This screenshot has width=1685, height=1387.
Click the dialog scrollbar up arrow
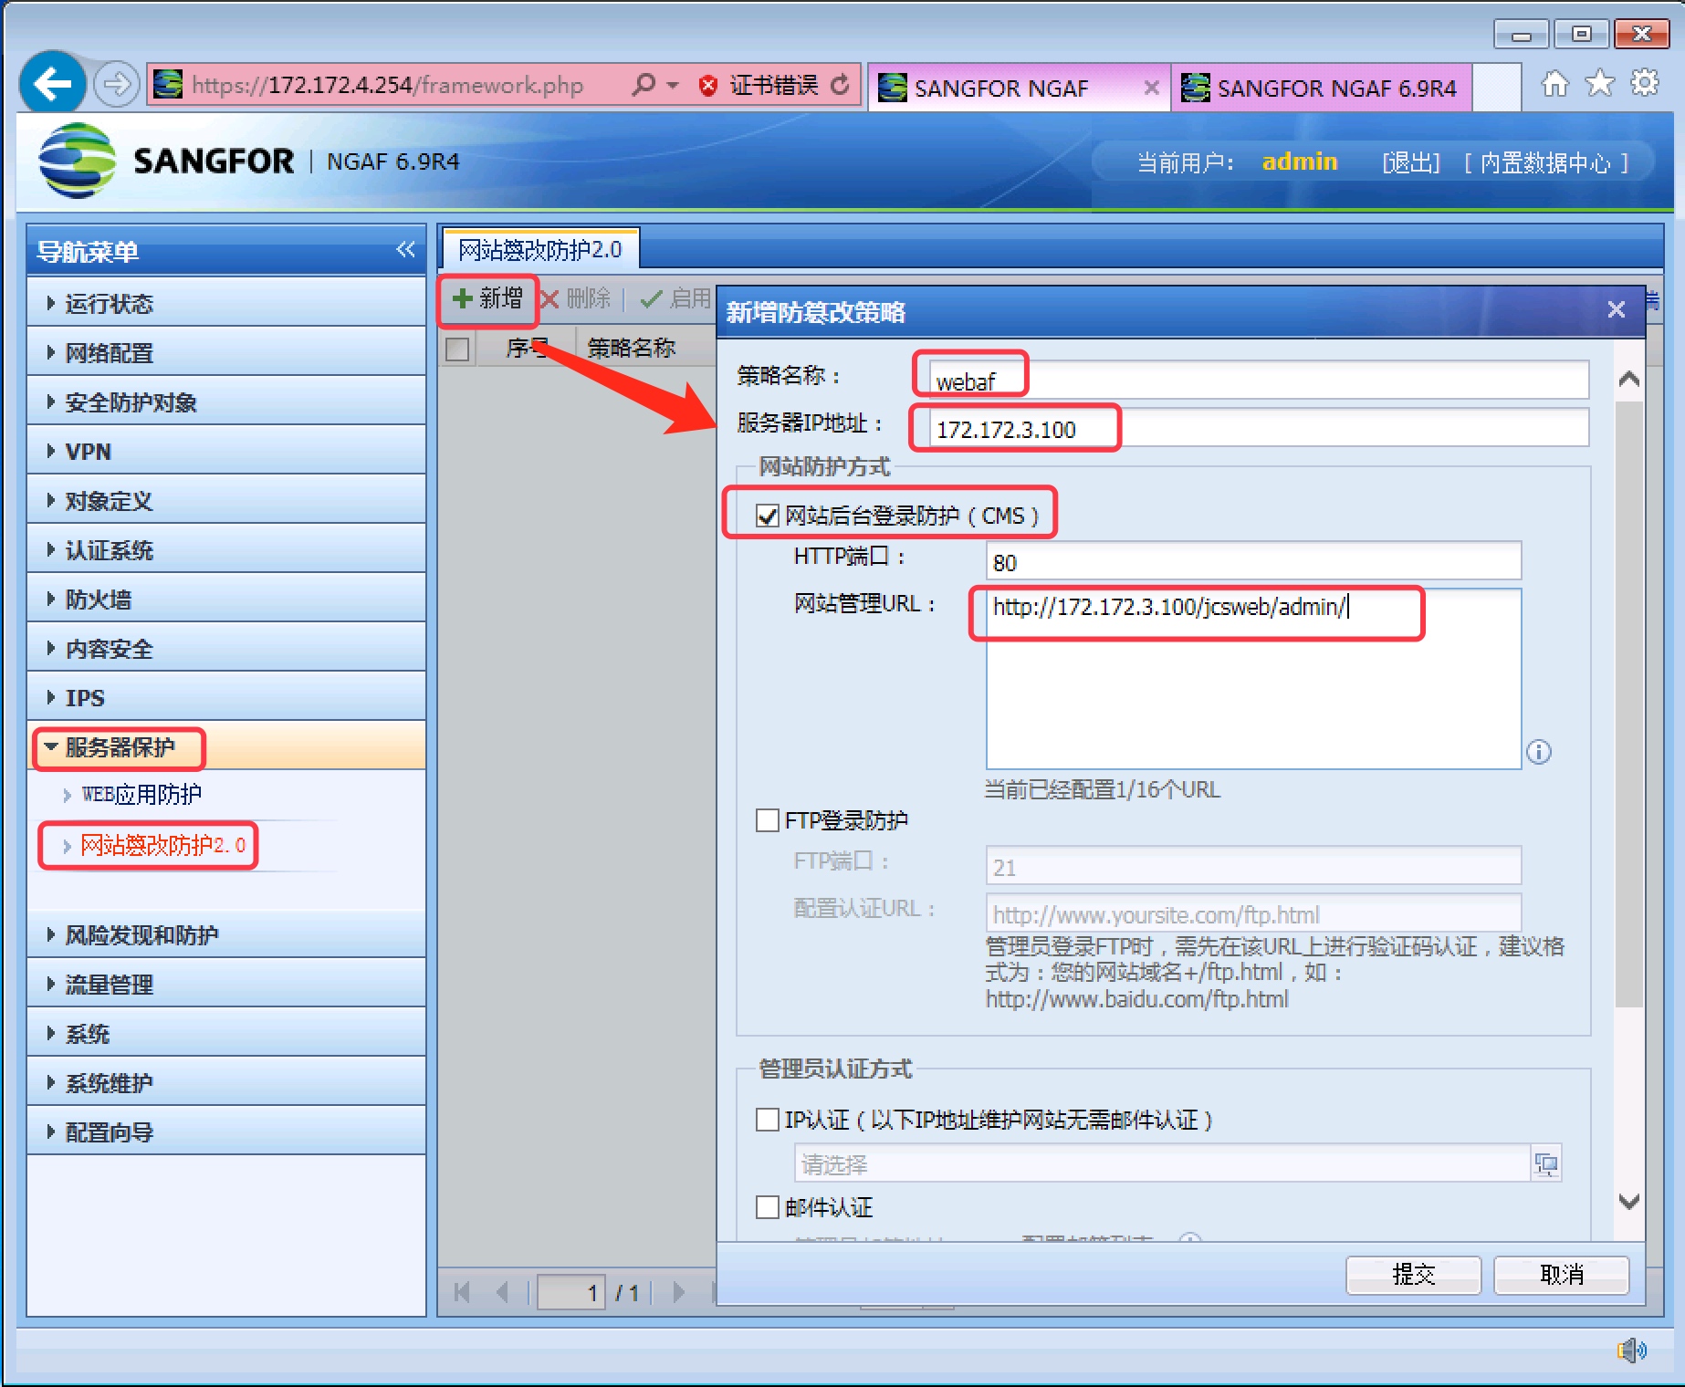click(1628, 380)
